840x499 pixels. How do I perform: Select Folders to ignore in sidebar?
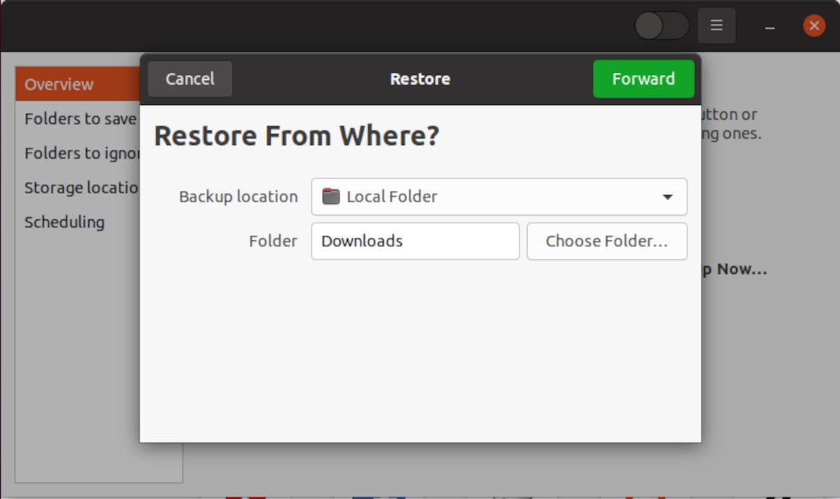78,153
